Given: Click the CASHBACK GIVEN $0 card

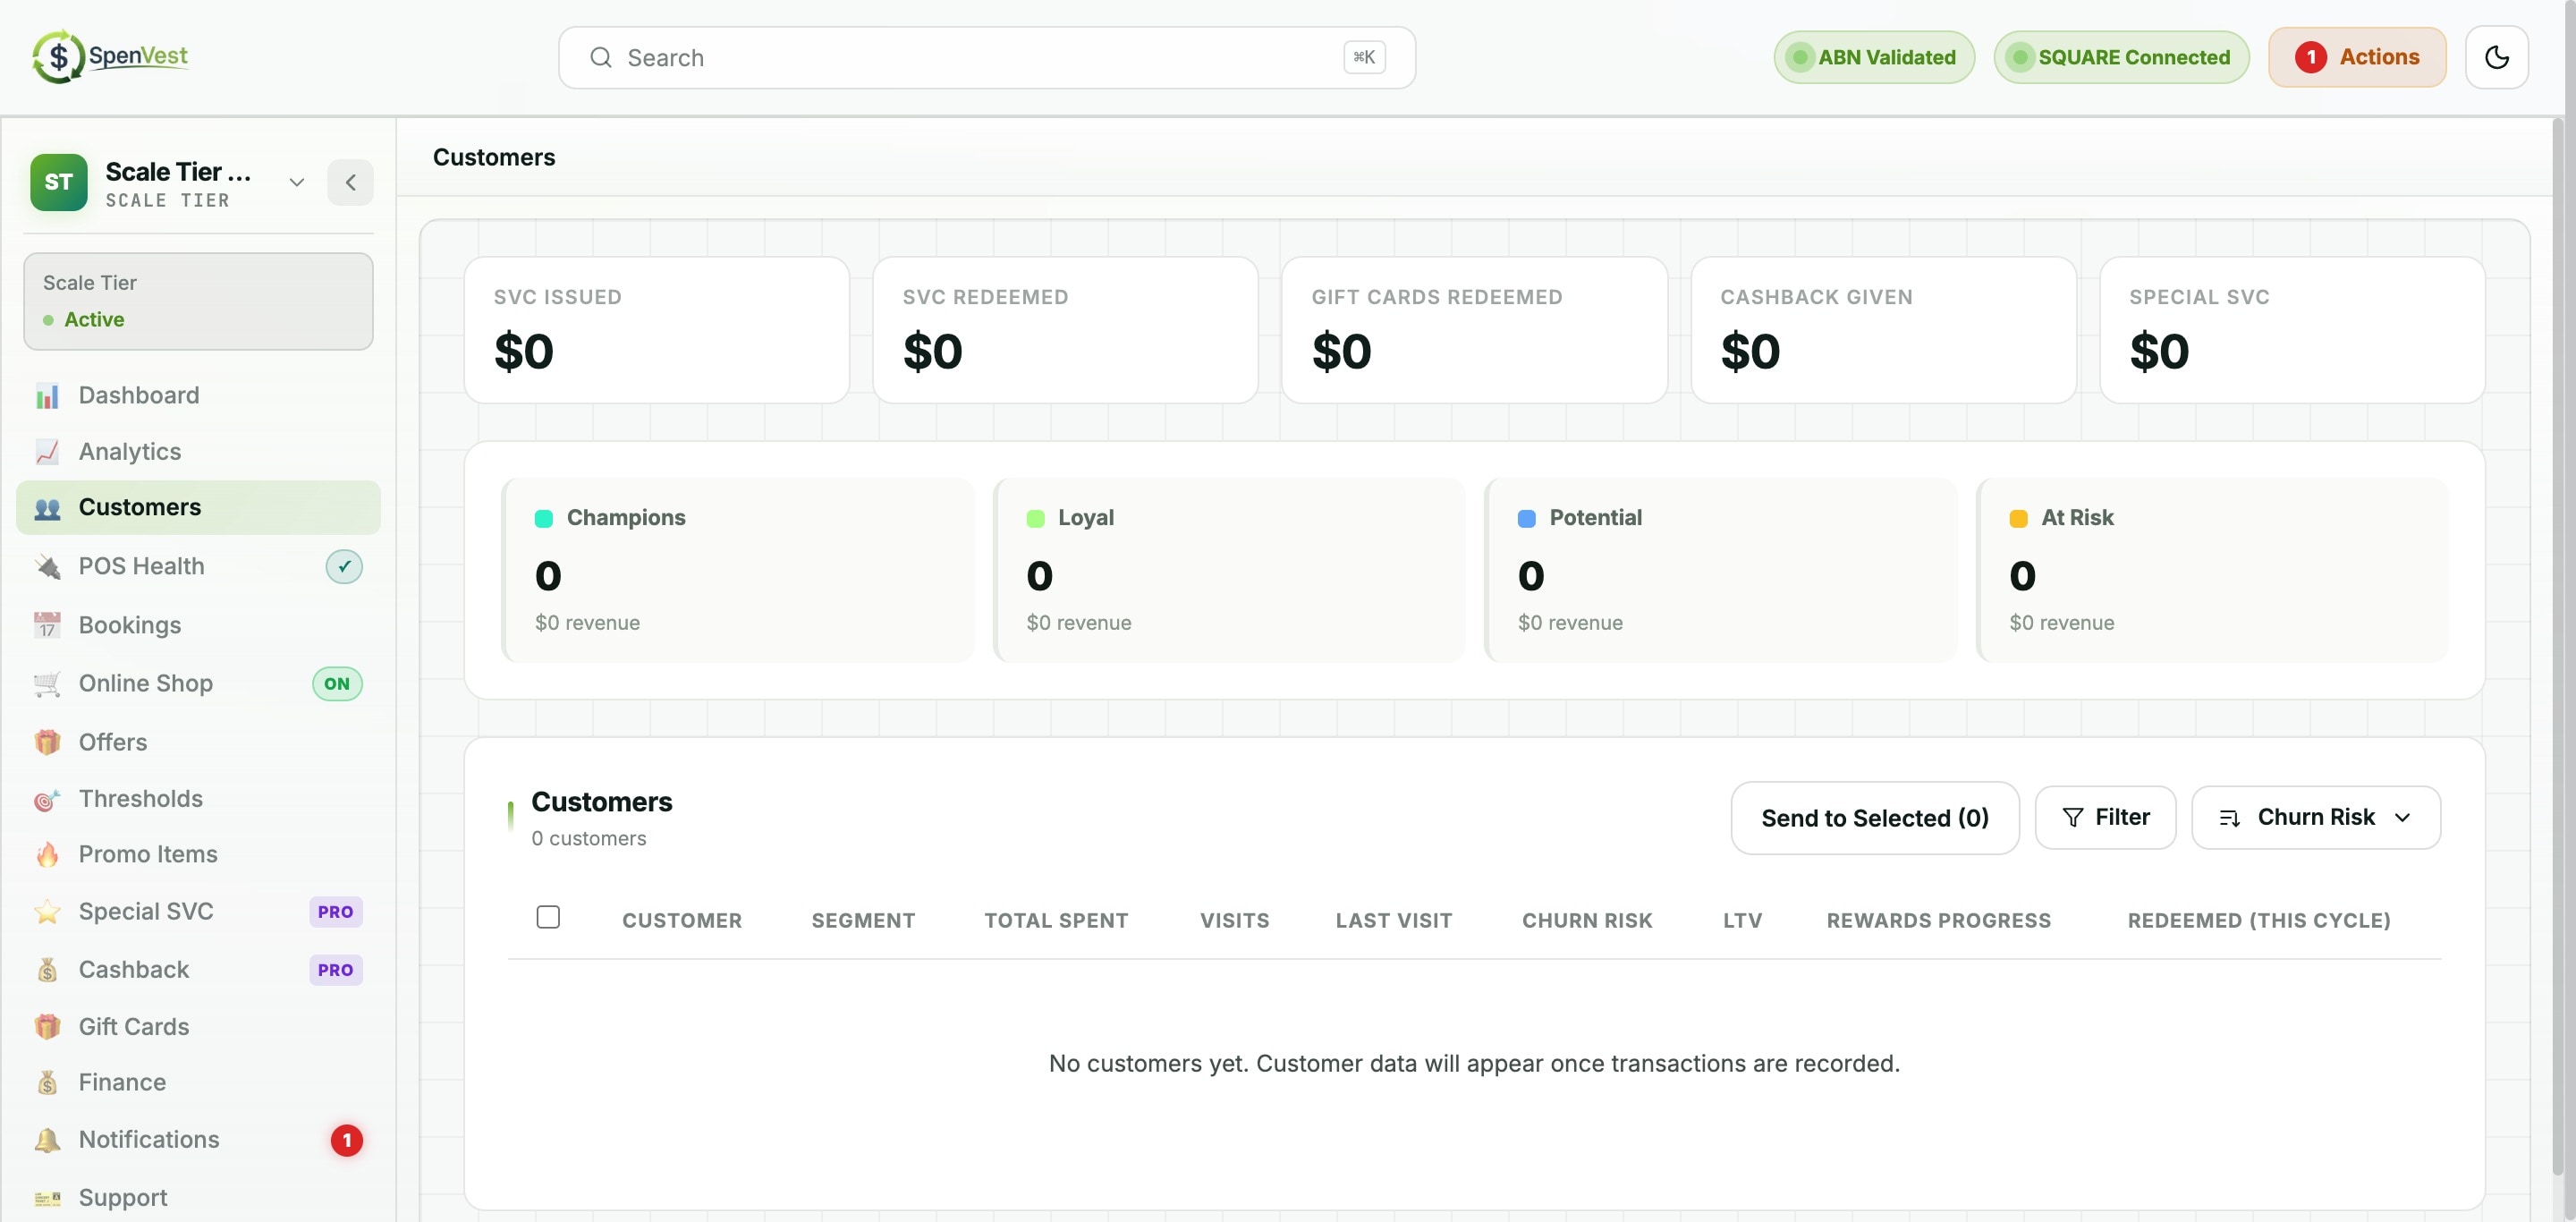Looking at the screenshot, I should click(x=1883, y=330).
